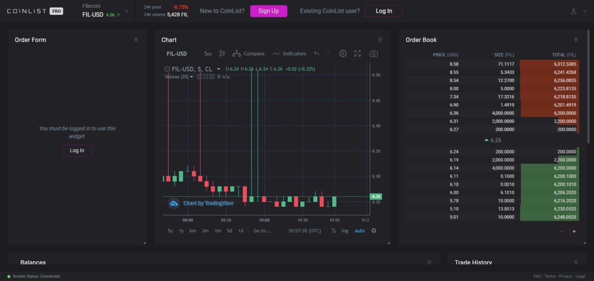Open the Legal footer link
The image size is (594, 281).
tap(581, 276)
